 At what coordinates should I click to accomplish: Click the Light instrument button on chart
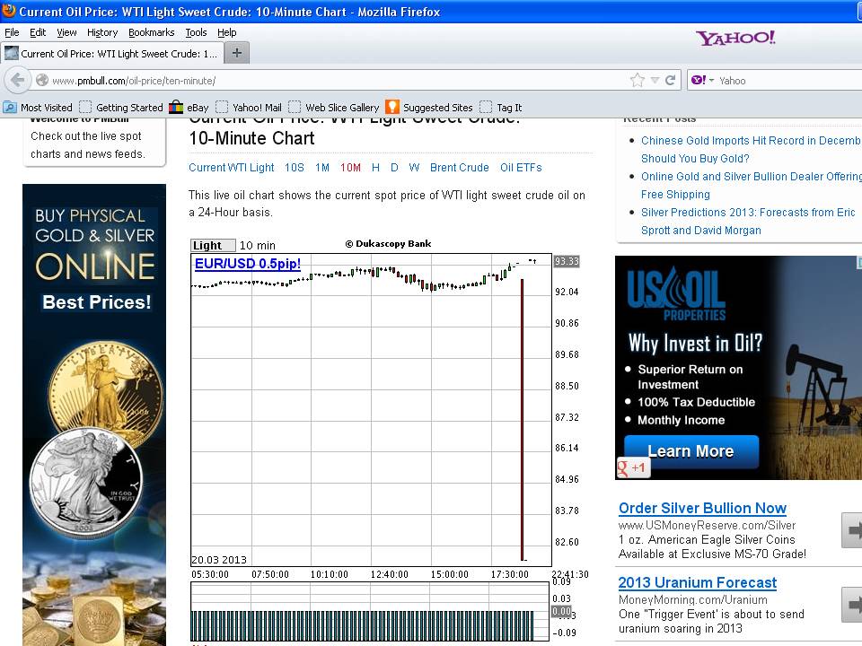point(213,245)
